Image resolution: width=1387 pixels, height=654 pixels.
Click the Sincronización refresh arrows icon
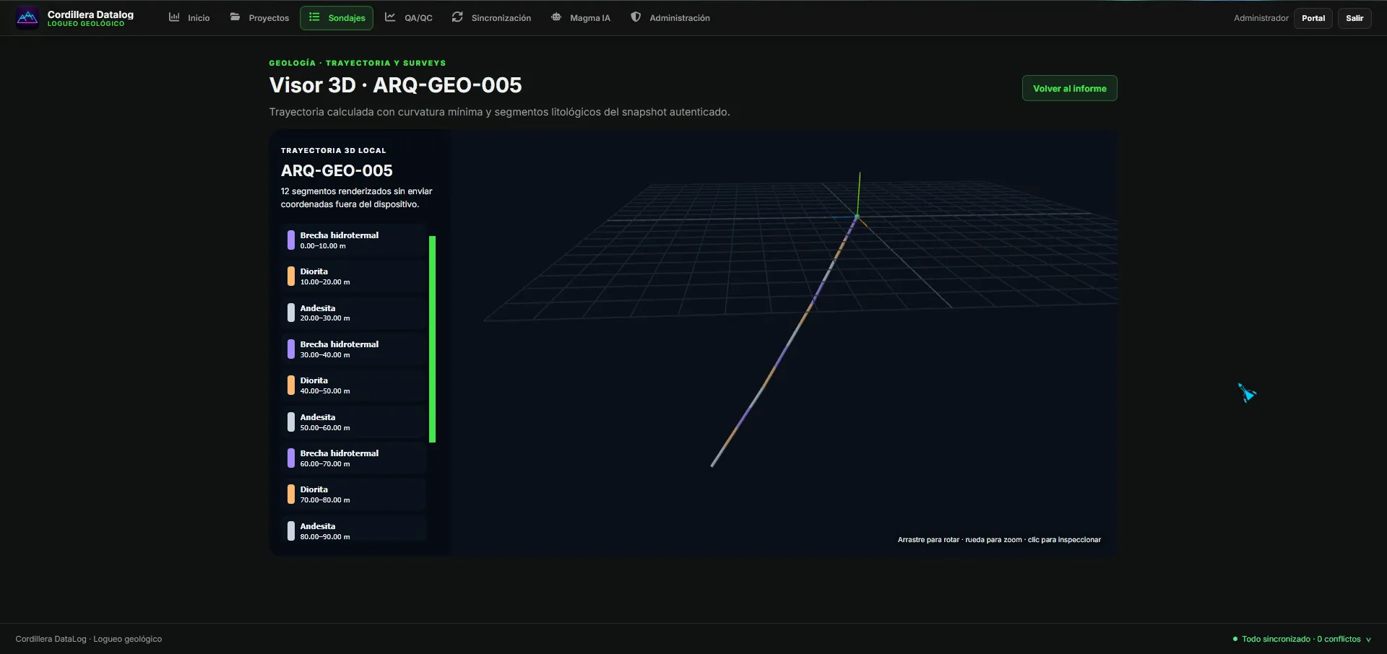click(x=457, y=17)
